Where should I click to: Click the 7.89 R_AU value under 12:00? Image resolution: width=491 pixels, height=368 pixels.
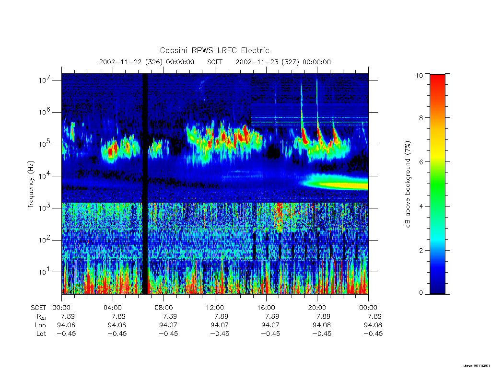pos(221,316)
